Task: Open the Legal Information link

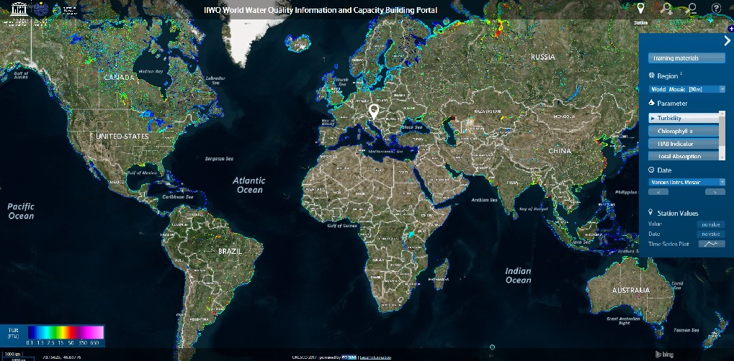Action: (375, 357)
